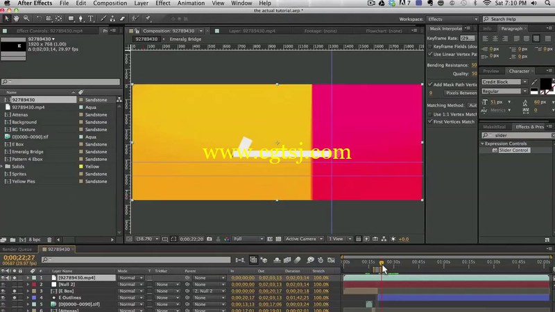Select the Zoom magnifier tool
555x312 pixels.
[x=26, y=19]
